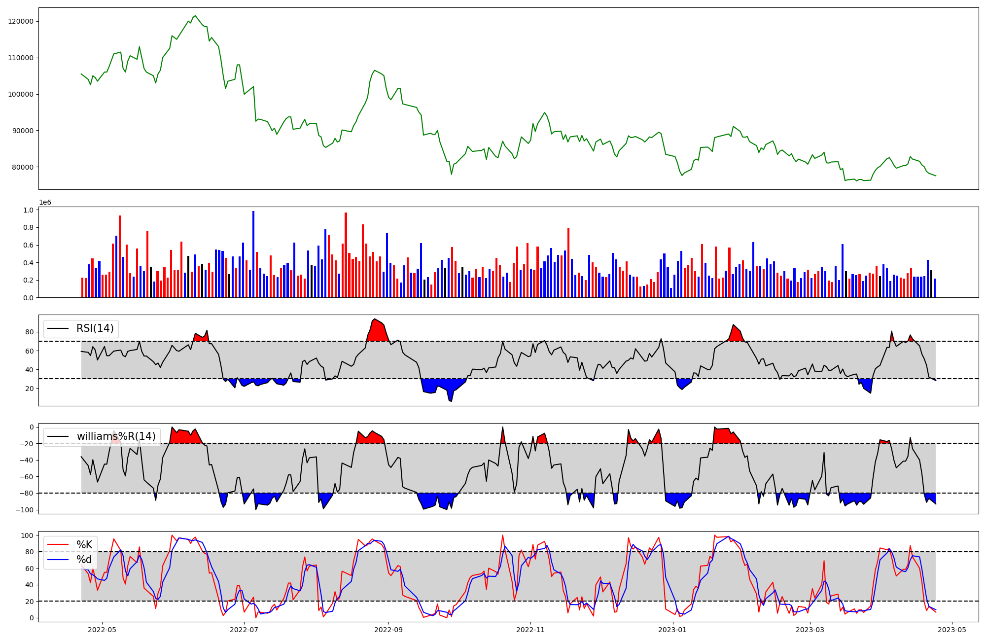This screenshot has width=986, height=641.
Task: Click the 2022-09 x-axis date label
Action: coord(388,630)
